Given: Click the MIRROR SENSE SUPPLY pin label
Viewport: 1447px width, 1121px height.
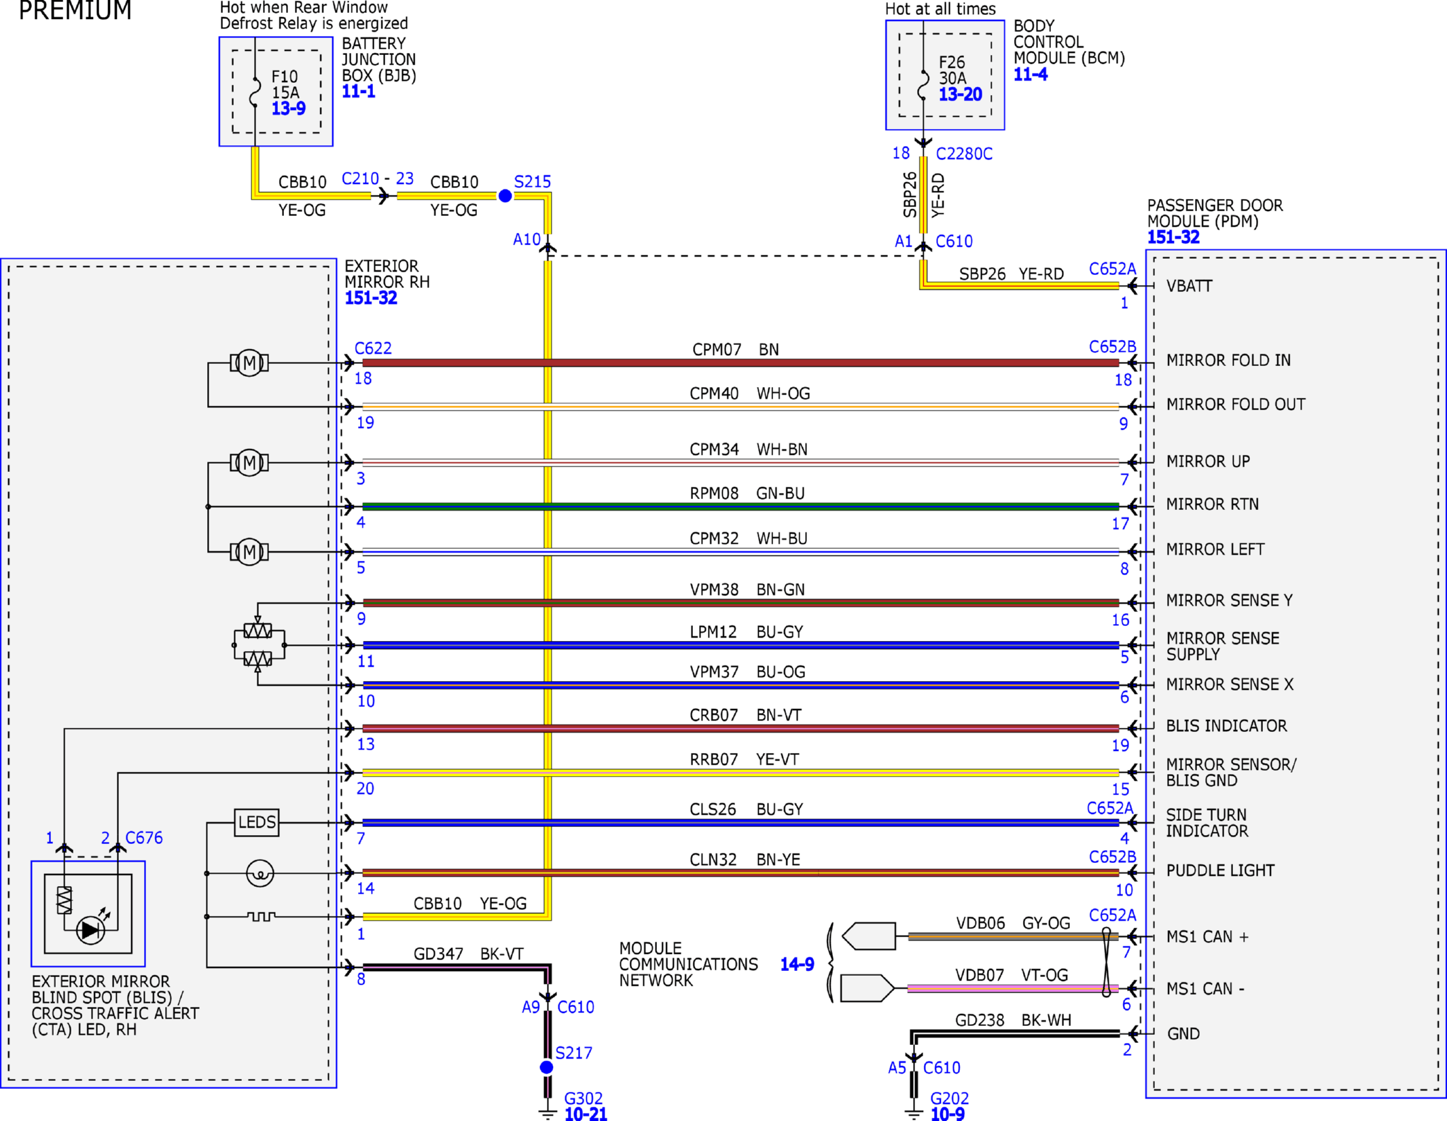Looking at the screenshot, I should [1223, 646].
